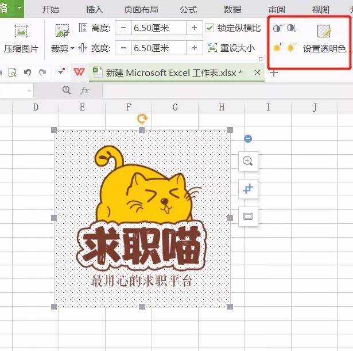Click the Print Preview icon
Viewport: 353px width, 351px height.
(13, 73)
